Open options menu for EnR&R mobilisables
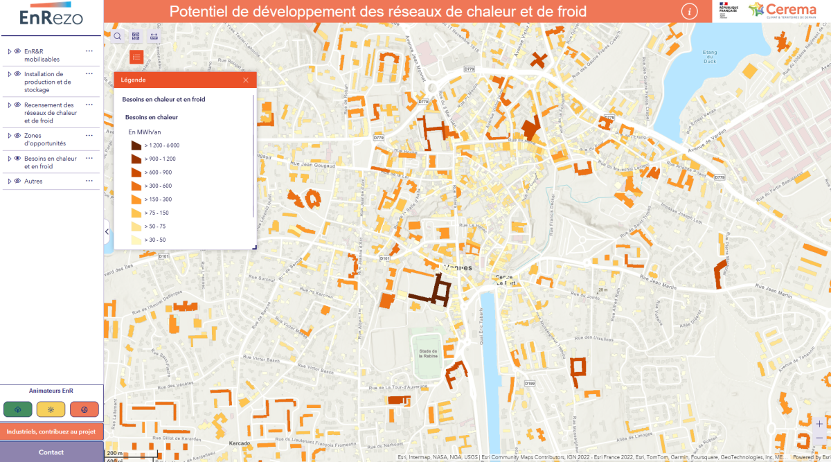Image resolution: width=831 pixels, height=462 pixels. click(x=89, y=51)
